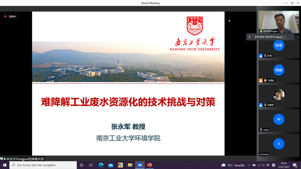This screenshot has height=169, width=301.
Task: Switch to PowerPoint on the taskbar
Action: 149,165
